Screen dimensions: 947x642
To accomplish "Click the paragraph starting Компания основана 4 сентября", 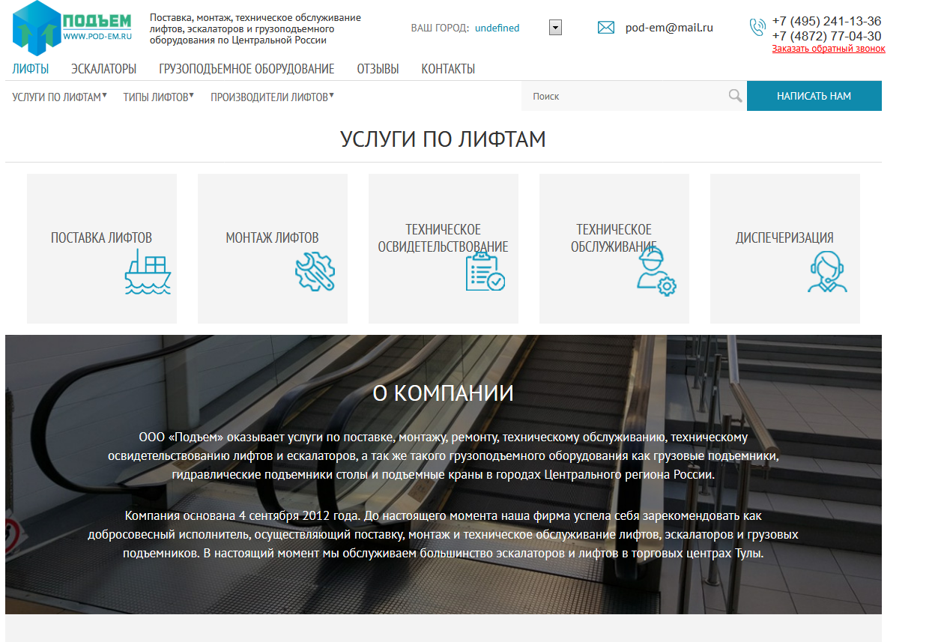I will (x=443, y=535).
